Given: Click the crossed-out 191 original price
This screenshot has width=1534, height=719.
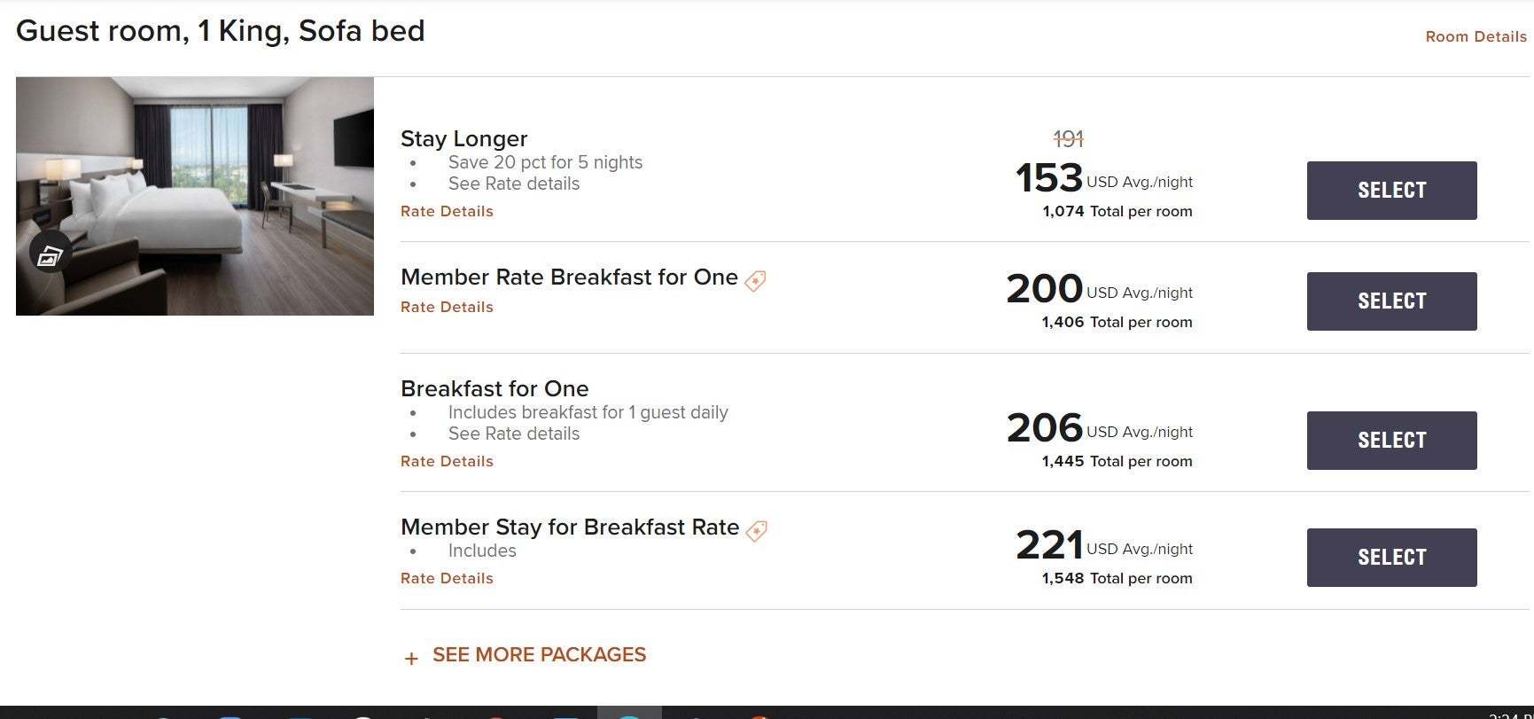Looking at the screenshot, I should pyautogui.click(x=1068, y=139).
